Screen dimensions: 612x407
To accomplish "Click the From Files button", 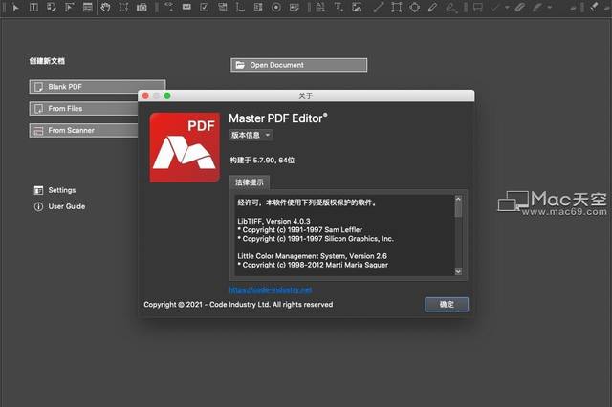I will click(83, 108).
